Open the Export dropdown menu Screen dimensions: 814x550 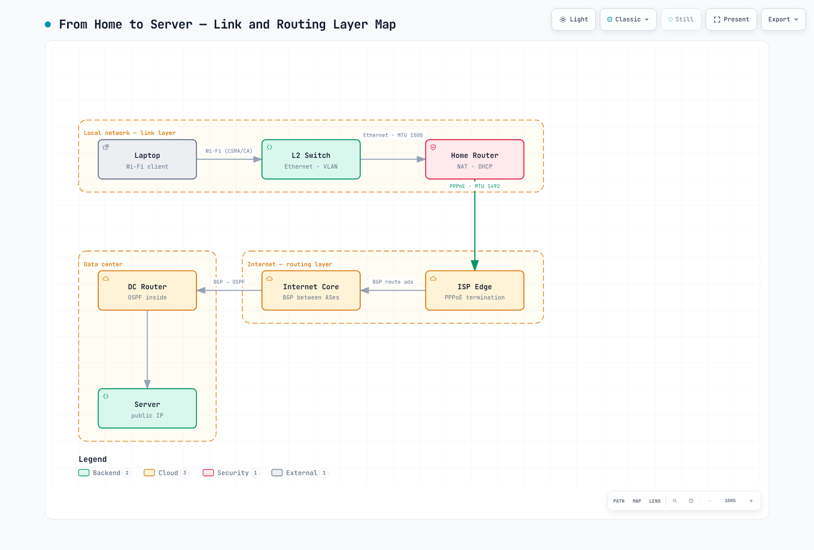(x=783, y=19)
